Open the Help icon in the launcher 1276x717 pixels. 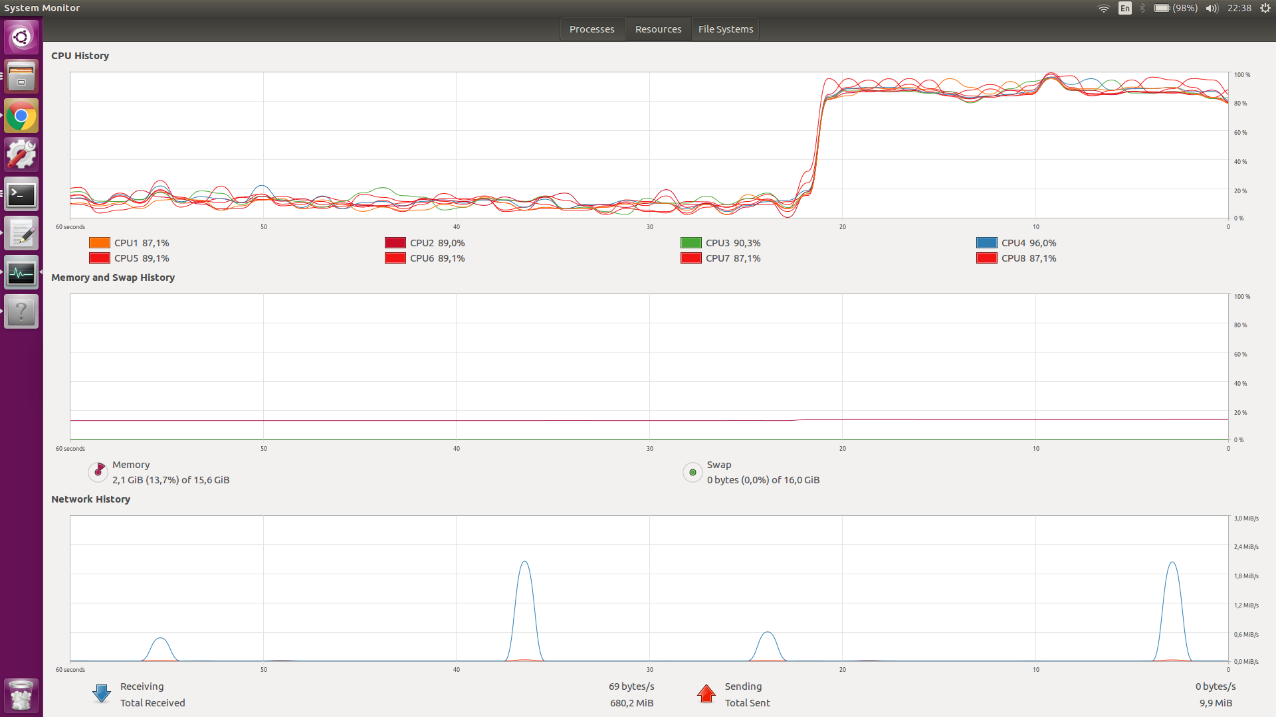pyautogui.click(x=21, y=311)
